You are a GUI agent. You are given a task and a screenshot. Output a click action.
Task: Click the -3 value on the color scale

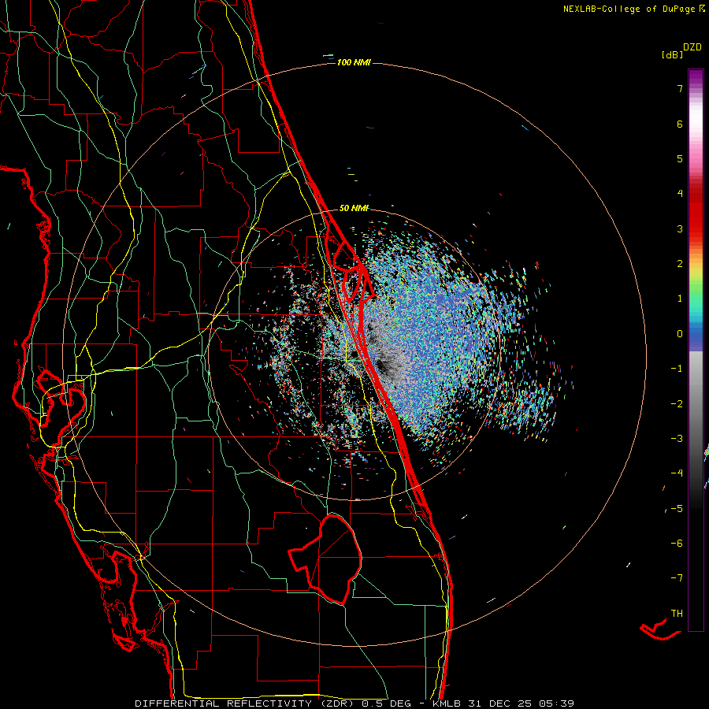[677, 439]
